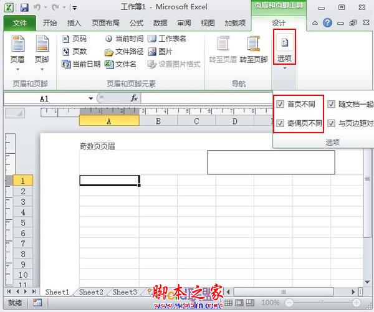Select row 5 header
Viewport: 374px width, 312px height.
pyautogui.click(x=23, y=222)
